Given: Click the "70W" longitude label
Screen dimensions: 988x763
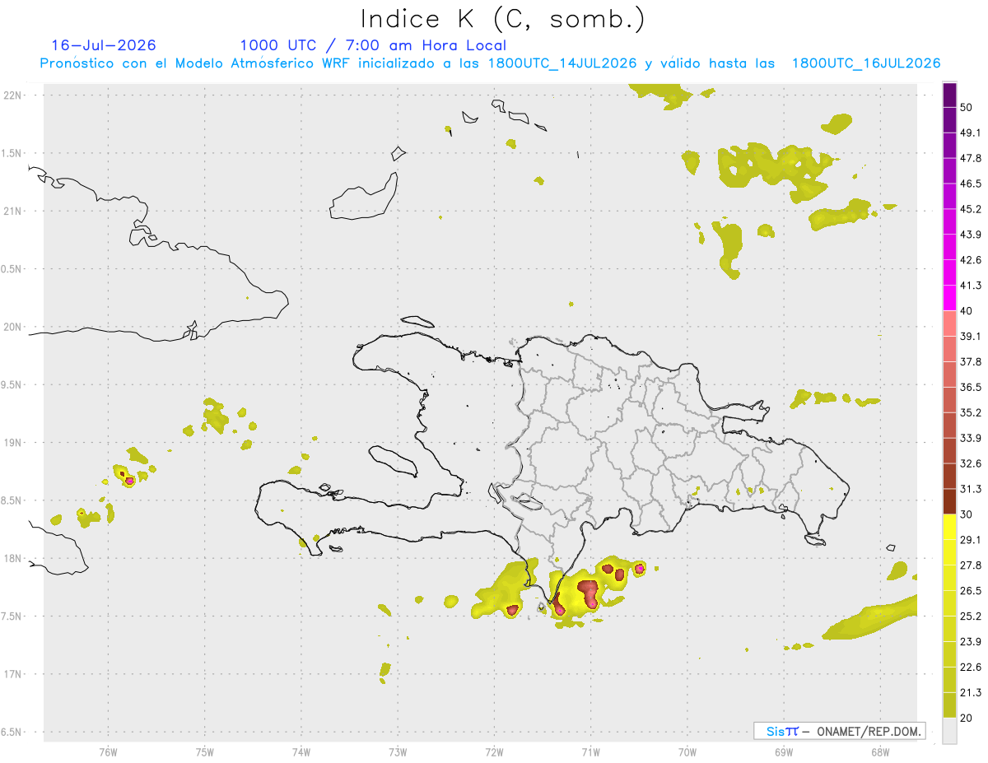Looking at the screenshot, I should [x=687, y=752].
